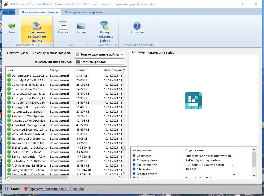Click the Готово info icon in status bar
The width and height of the screenshot is (264, 196).
7,189
